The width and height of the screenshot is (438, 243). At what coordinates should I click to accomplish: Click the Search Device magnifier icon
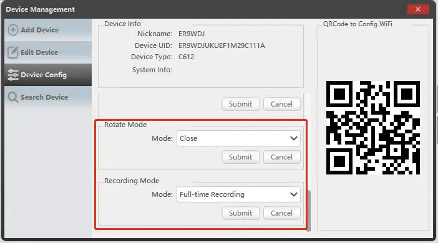pos(13,97)
